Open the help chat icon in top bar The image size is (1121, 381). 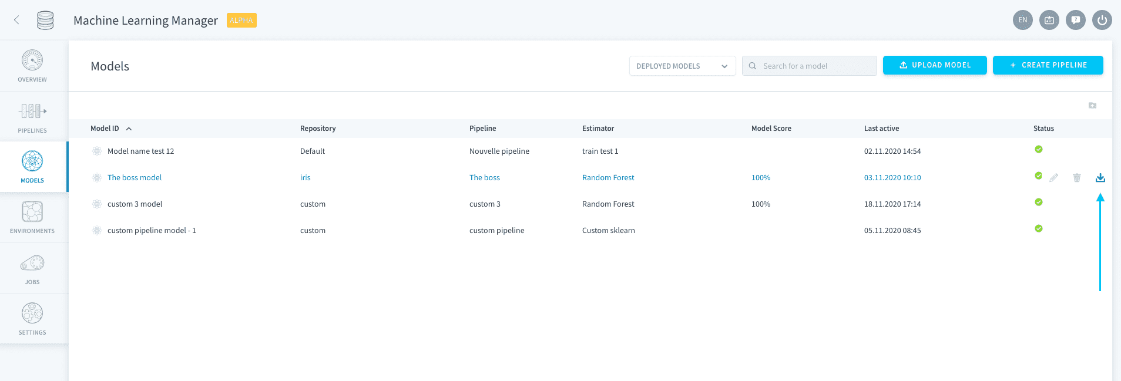tap(1076, 20)
